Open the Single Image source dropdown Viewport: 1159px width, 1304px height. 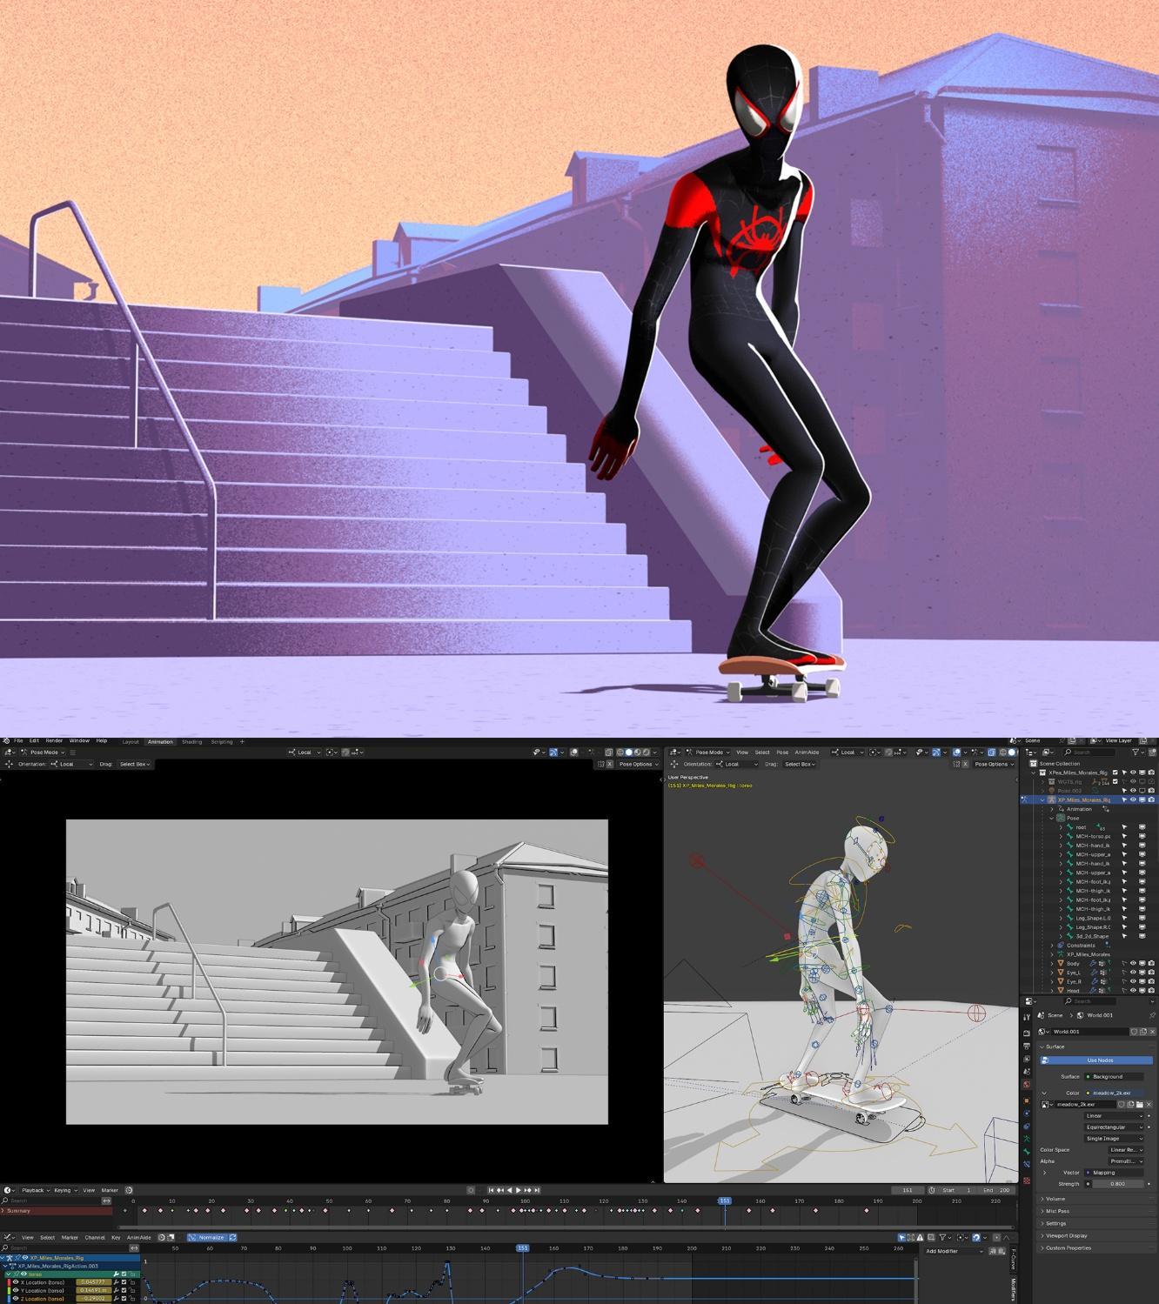[x=1115, y=1139]
